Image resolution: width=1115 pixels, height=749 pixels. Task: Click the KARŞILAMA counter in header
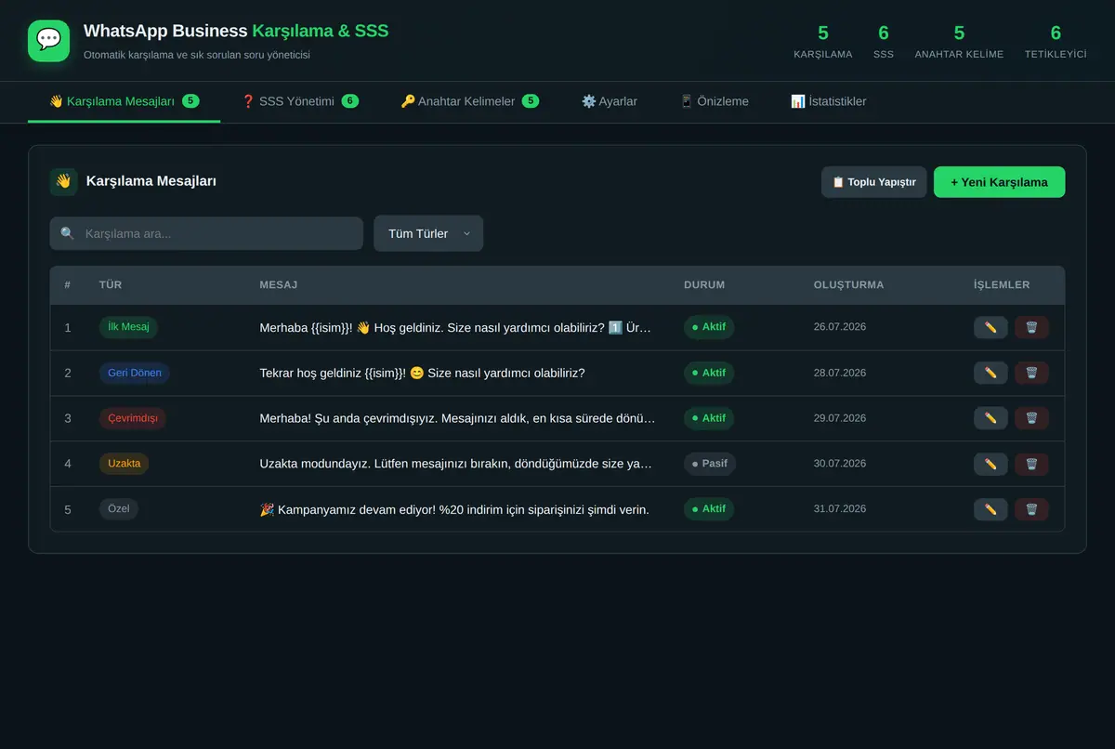pyautogui.click(x=822, y=42)
